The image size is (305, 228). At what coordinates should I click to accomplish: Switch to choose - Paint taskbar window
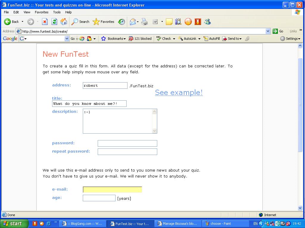pos(225,224)
